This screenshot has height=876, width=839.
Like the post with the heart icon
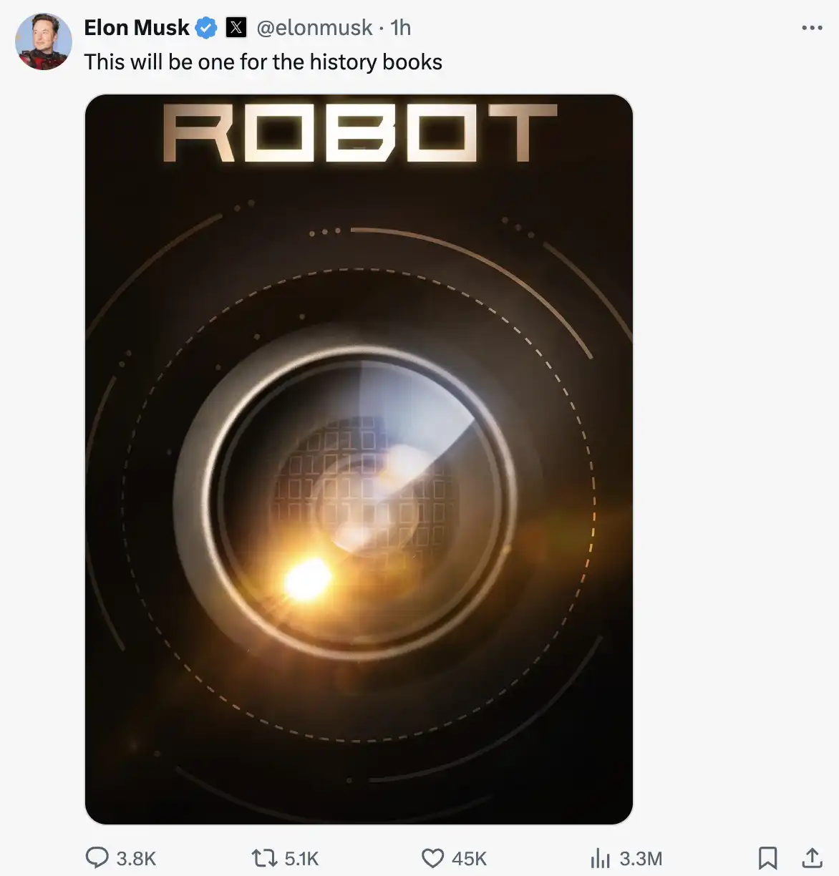click(x=432, y=857)
